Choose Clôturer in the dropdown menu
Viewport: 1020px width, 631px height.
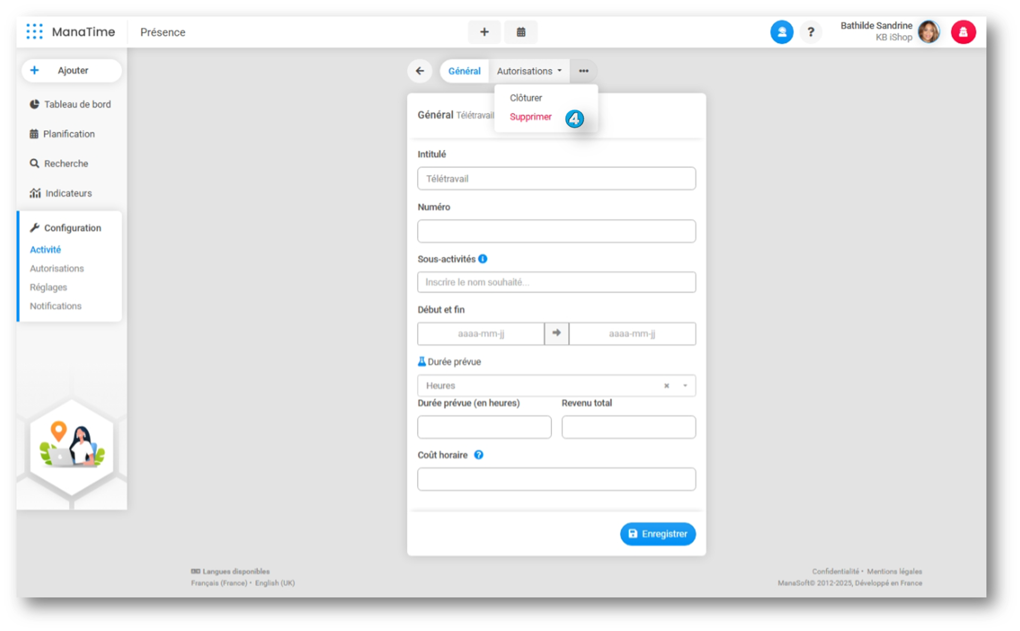[x=526, y=98]
